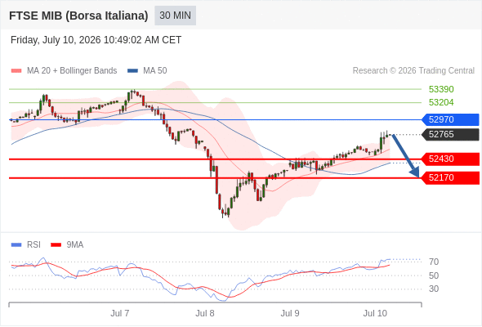Viewport: 482px width, 327px height.
Task: Click the RSI blue legend swatch
Action: (16, 245)
